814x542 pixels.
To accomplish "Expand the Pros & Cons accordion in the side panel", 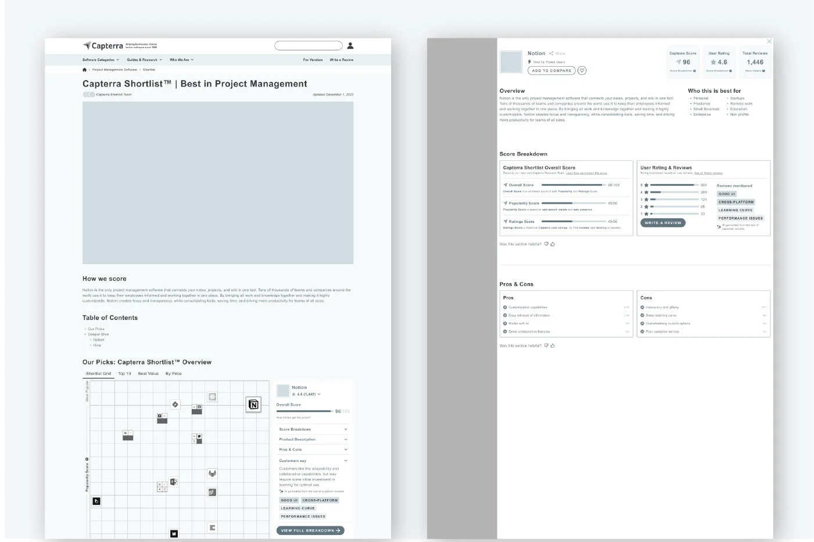I will coord(313,450).
